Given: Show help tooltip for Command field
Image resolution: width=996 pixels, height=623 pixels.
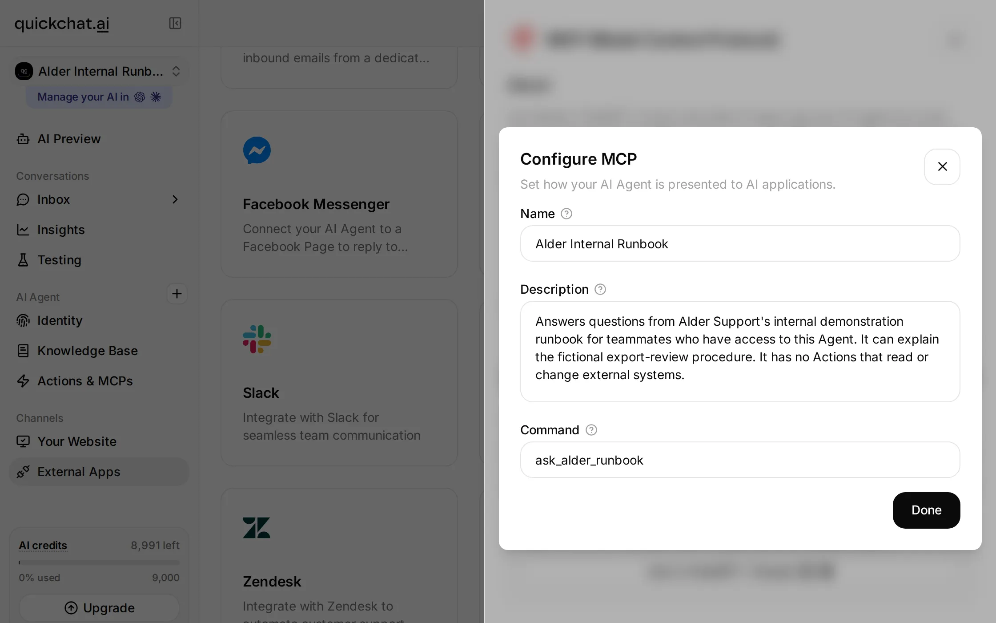Looking at the screenshot, I should (591, 430).
